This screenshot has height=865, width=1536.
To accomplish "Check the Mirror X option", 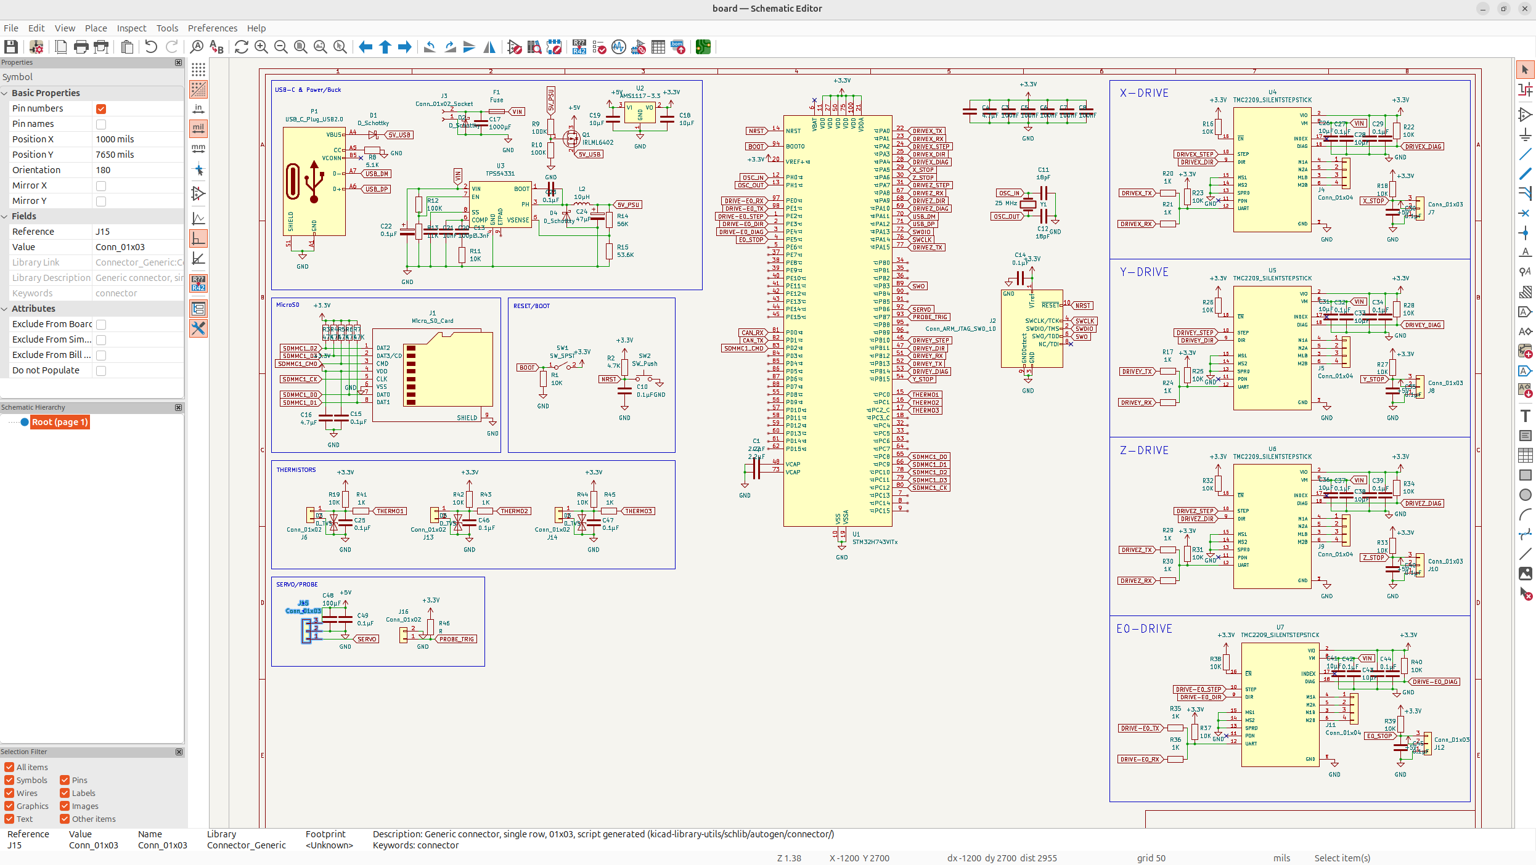I will click(101, 186).
